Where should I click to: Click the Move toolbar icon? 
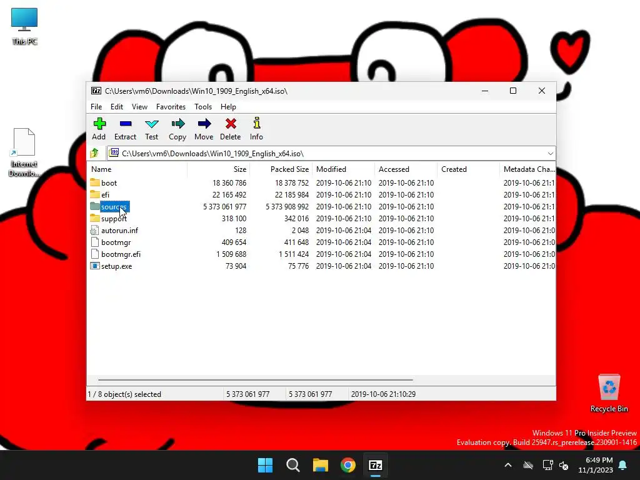point(204,124)
